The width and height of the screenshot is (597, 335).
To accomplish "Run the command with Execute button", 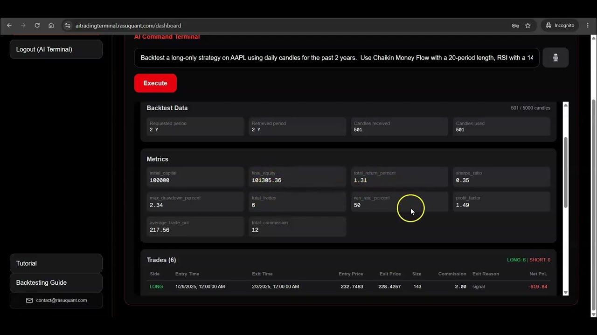I will coord(155,83).
